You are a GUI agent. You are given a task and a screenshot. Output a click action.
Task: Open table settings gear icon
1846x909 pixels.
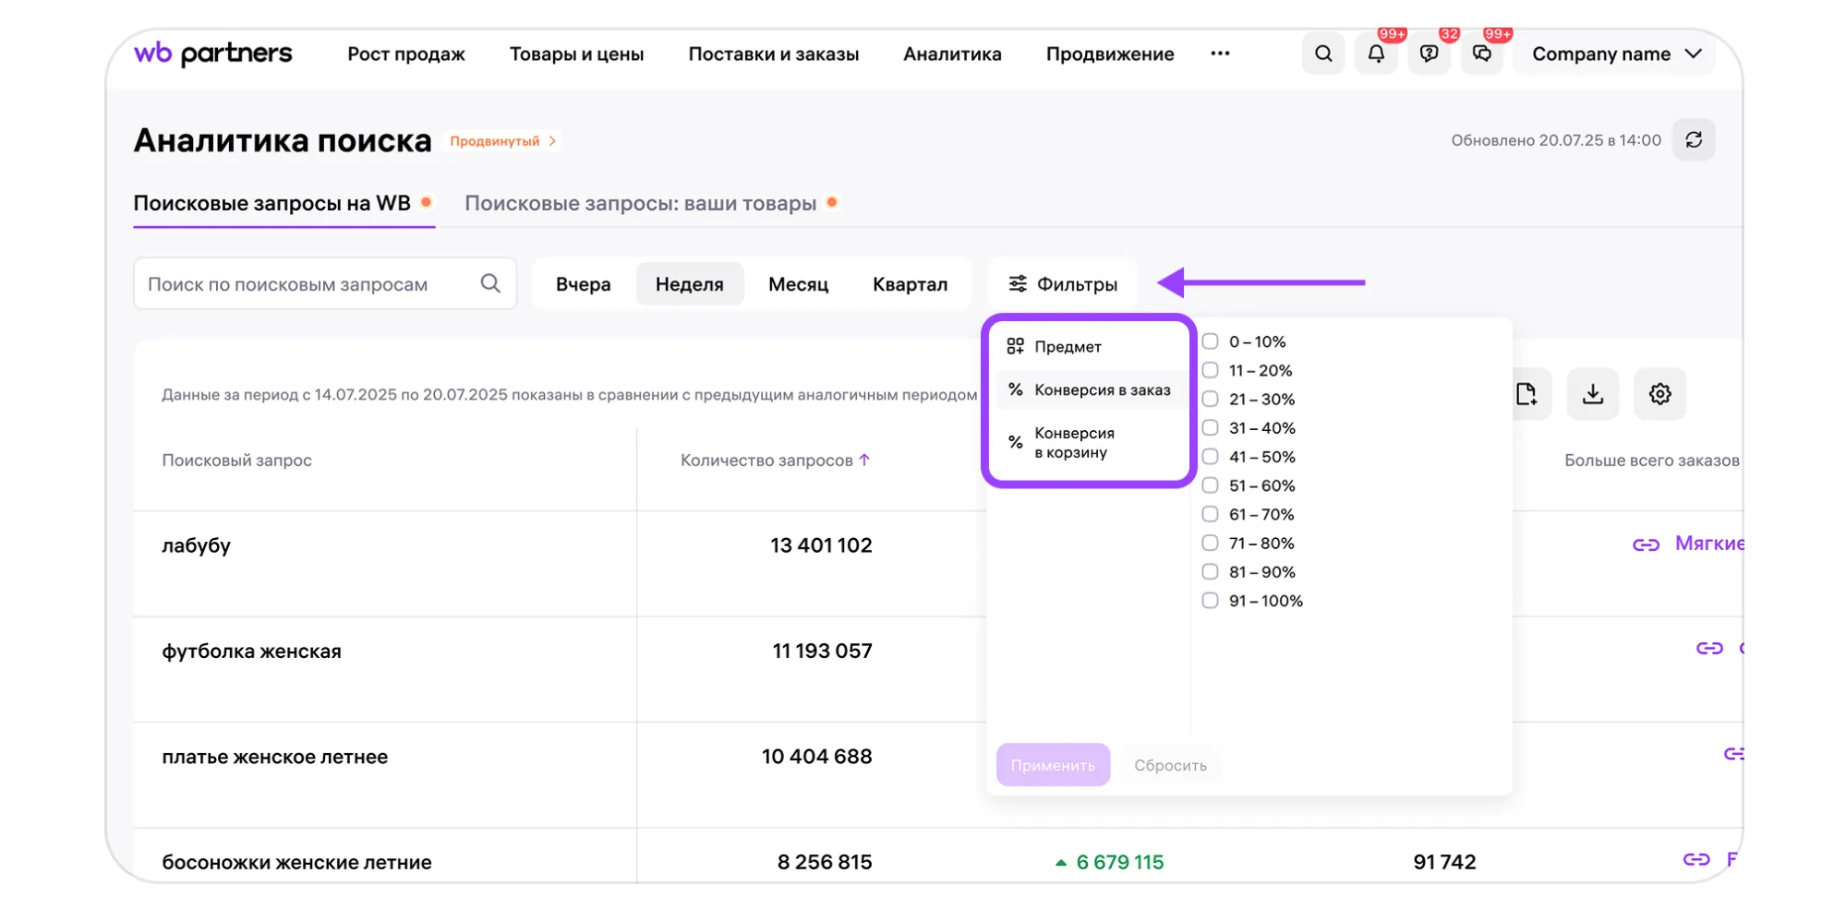coord(1659,394)
